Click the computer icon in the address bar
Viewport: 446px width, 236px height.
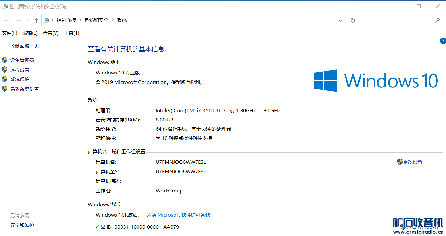tap(47, 20)
